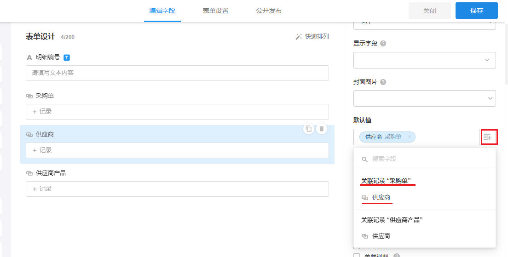
Task: Delete the 供应商 field with trash icon
Action: click(322, 129)
